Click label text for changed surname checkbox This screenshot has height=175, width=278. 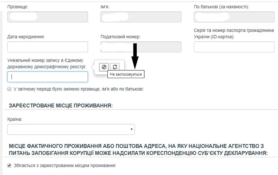point(78,89)
